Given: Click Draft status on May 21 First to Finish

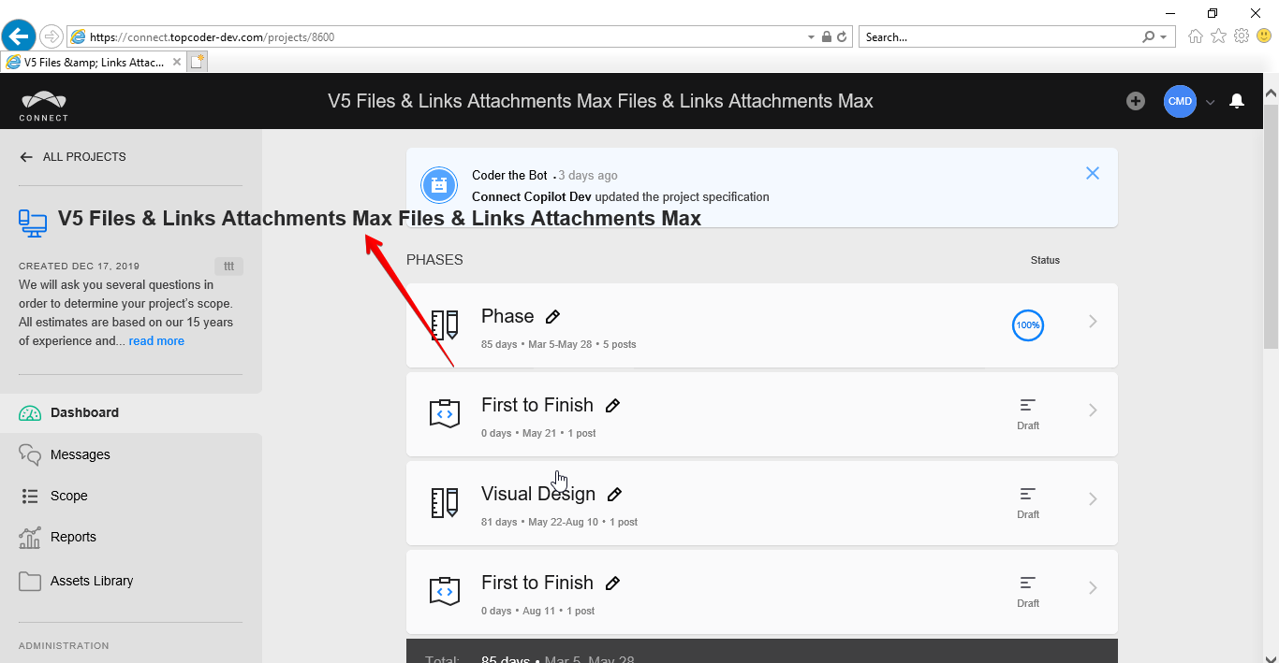Looking at the screenshot, I should 1028,413.
